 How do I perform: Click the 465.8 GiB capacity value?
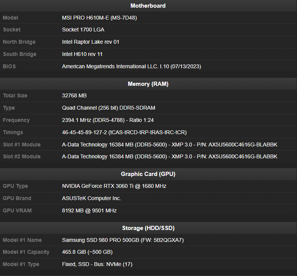coord(87,252)
